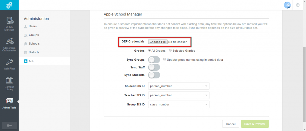Toggle the Sync Students switch
The width and height of the screenshot is (306, 131).
154,75
